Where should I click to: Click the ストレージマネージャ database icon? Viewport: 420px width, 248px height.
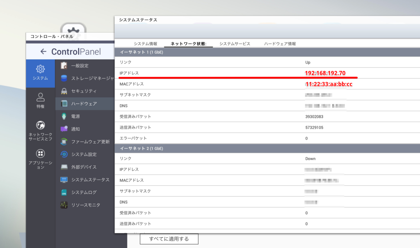tap(64, 78)
